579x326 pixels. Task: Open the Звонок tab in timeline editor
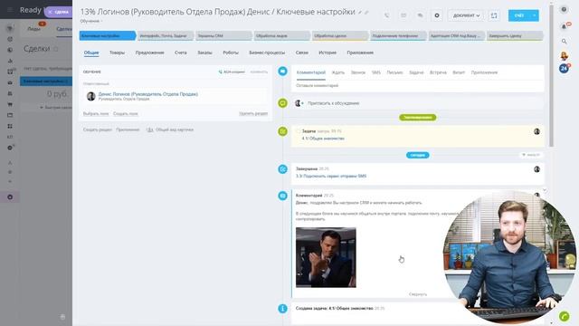[x=358, y=72]
